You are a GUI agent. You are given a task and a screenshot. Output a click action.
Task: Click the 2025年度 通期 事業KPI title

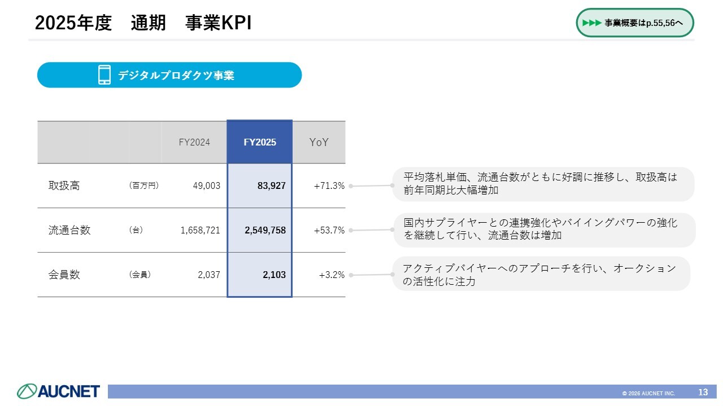click(x=143, y=23)
